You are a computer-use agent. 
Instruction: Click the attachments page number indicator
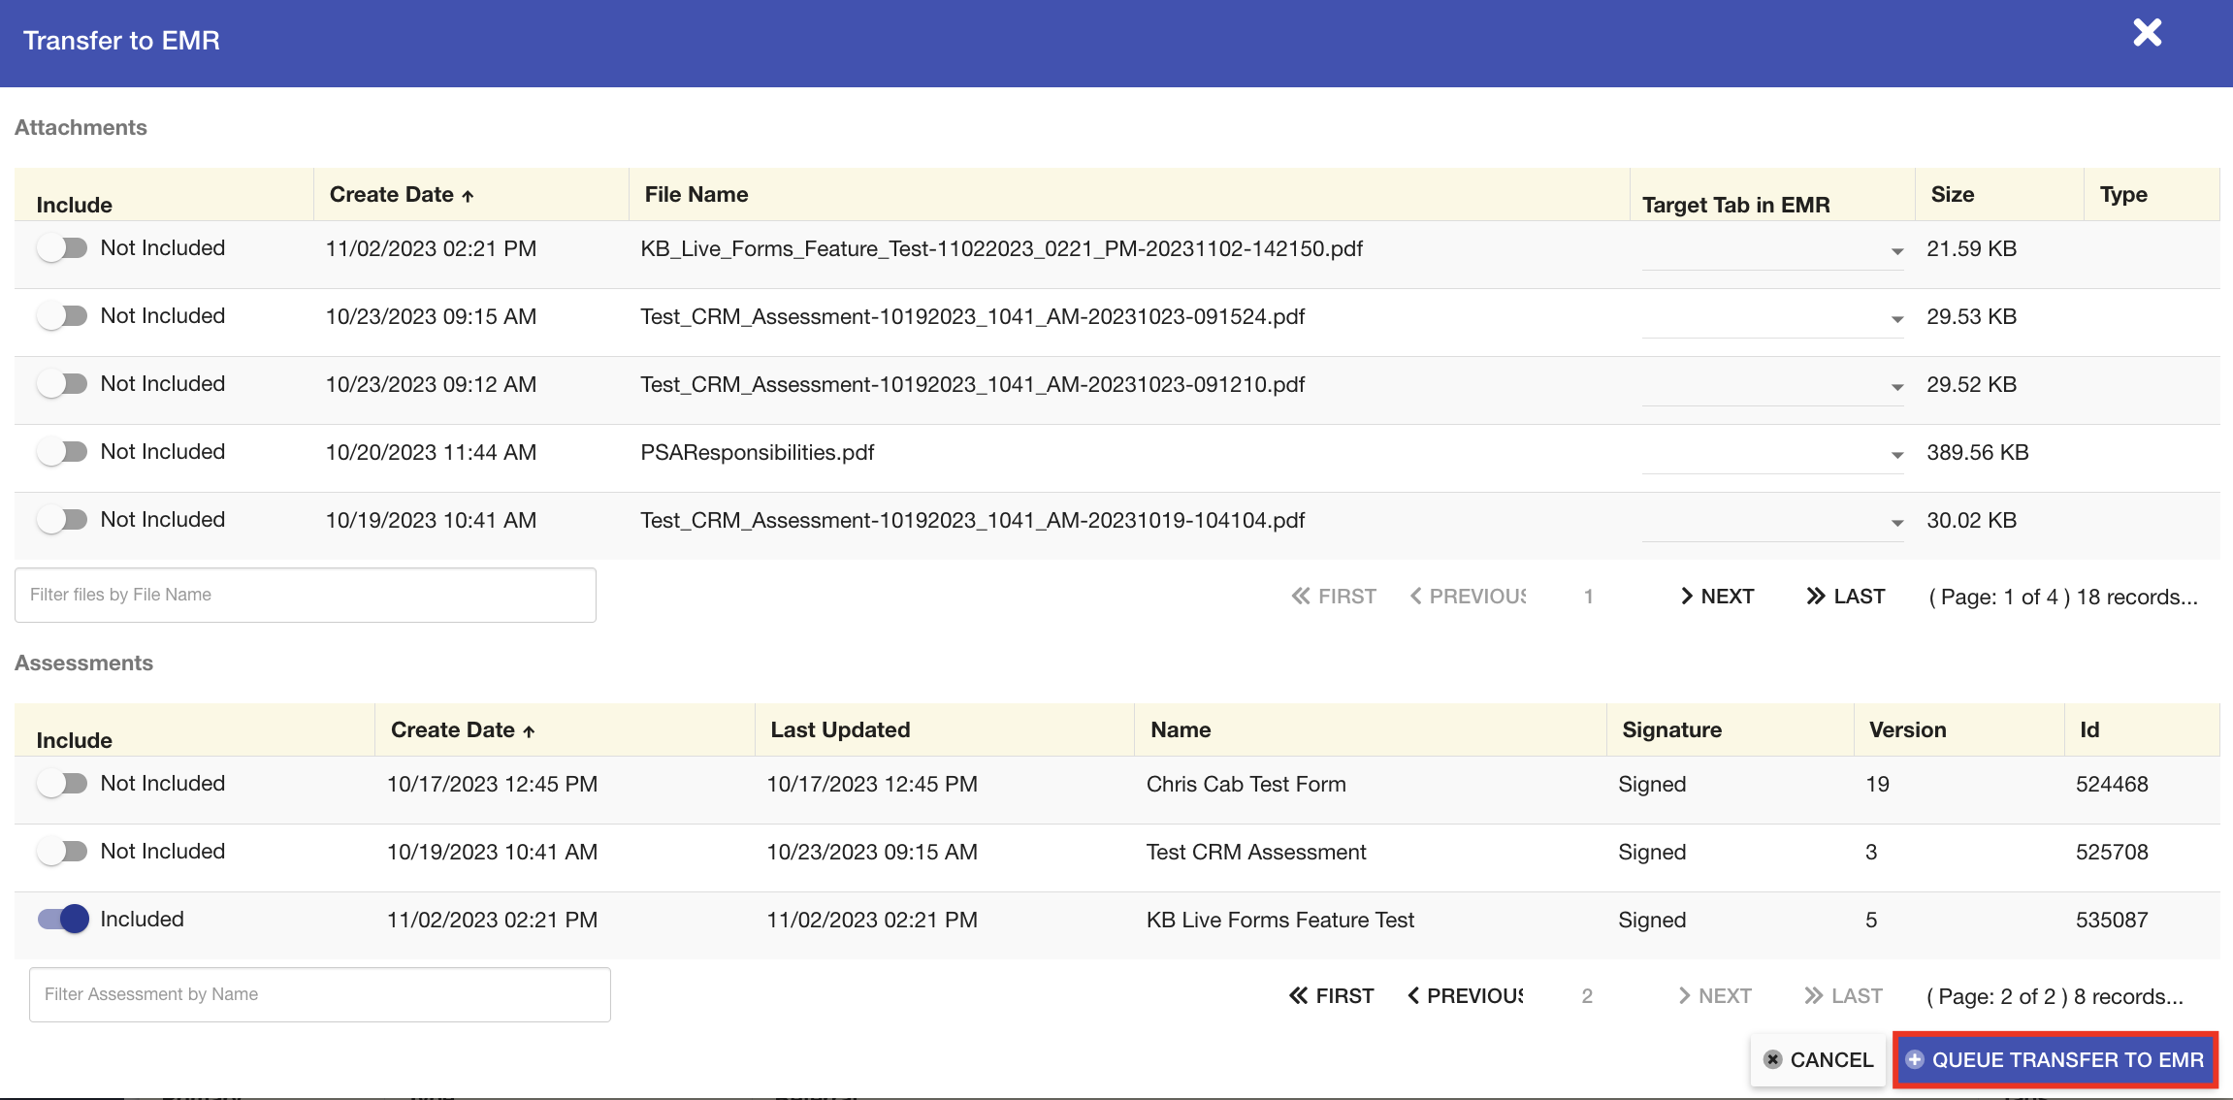pos(1587,596)
